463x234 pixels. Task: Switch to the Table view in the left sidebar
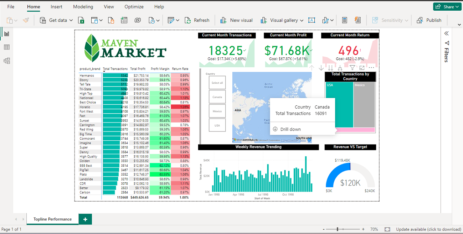tap(6, 47)
